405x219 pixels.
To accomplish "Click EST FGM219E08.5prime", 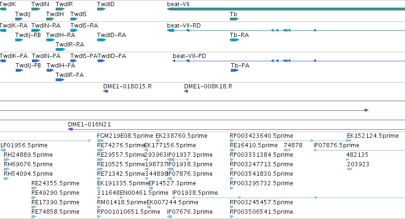I will tap(125, 136).
